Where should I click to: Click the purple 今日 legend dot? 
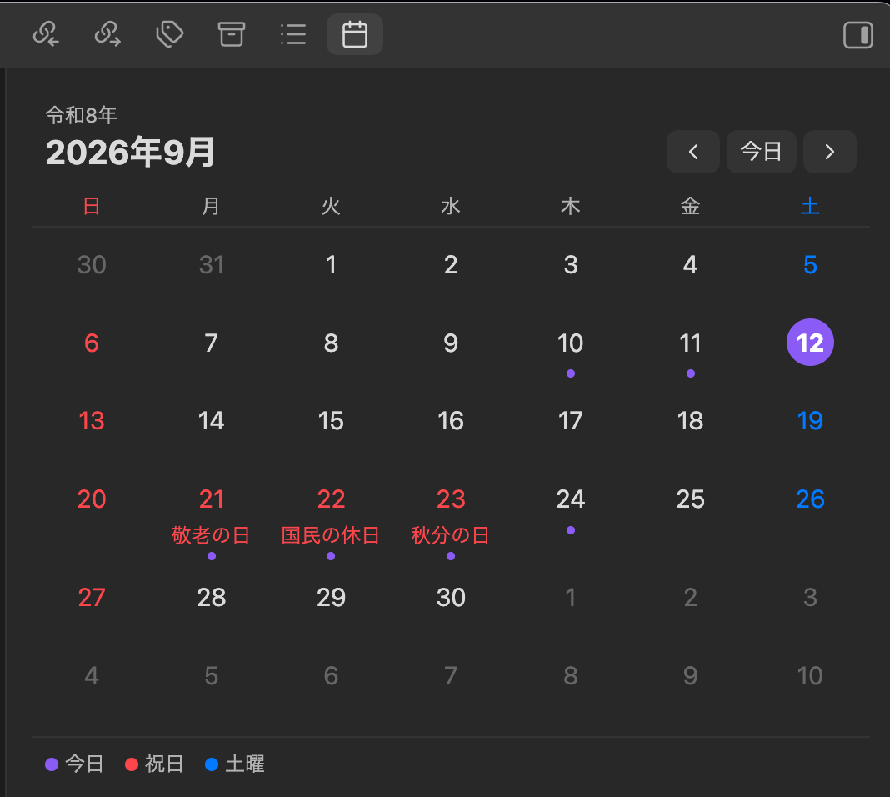click(52, 764)
